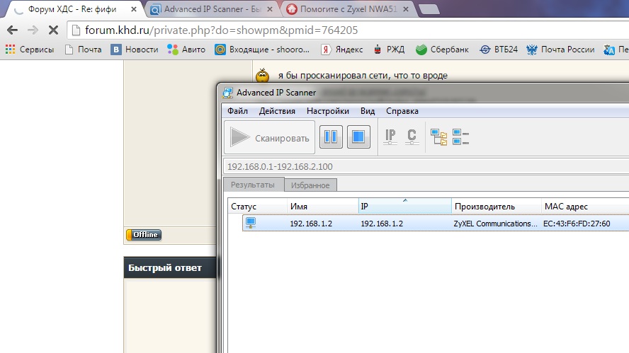Viewport: 629px width, 353px height.
Task: Open the Сбербанк bookmark
Action: tap(442, 50)
